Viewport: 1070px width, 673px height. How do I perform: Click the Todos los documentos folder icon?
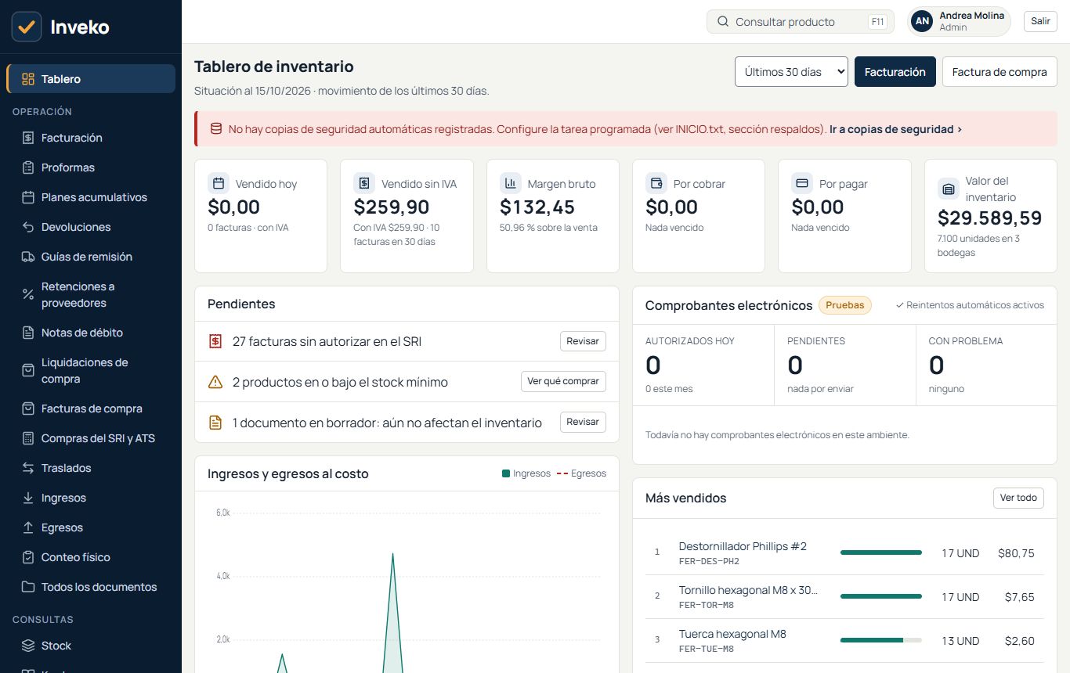(x=28, y=587)
